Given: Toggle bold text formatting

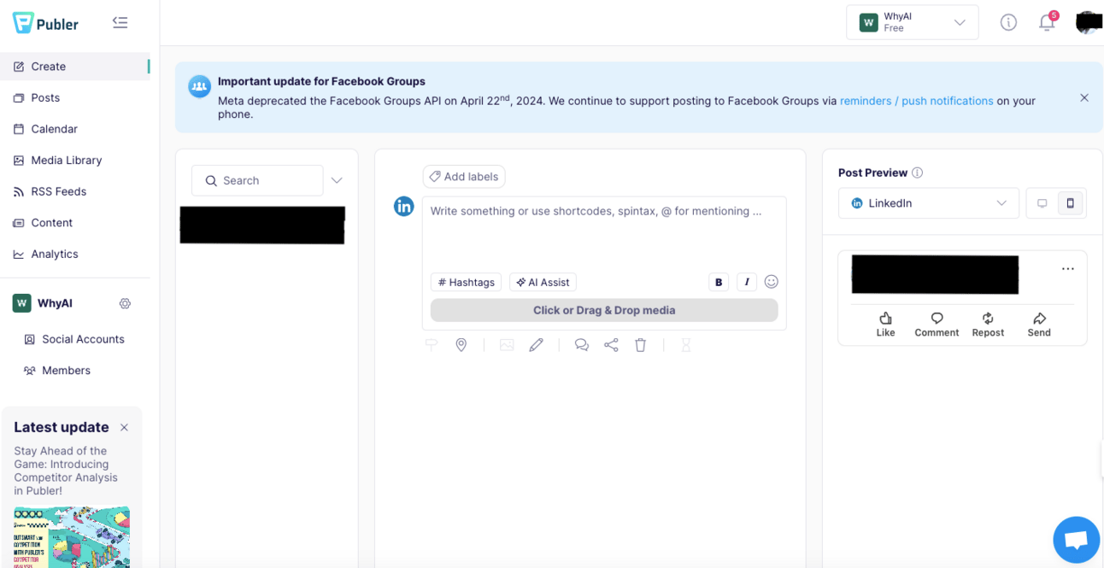Looking at the screenshot, I should (x=719, y=282).
